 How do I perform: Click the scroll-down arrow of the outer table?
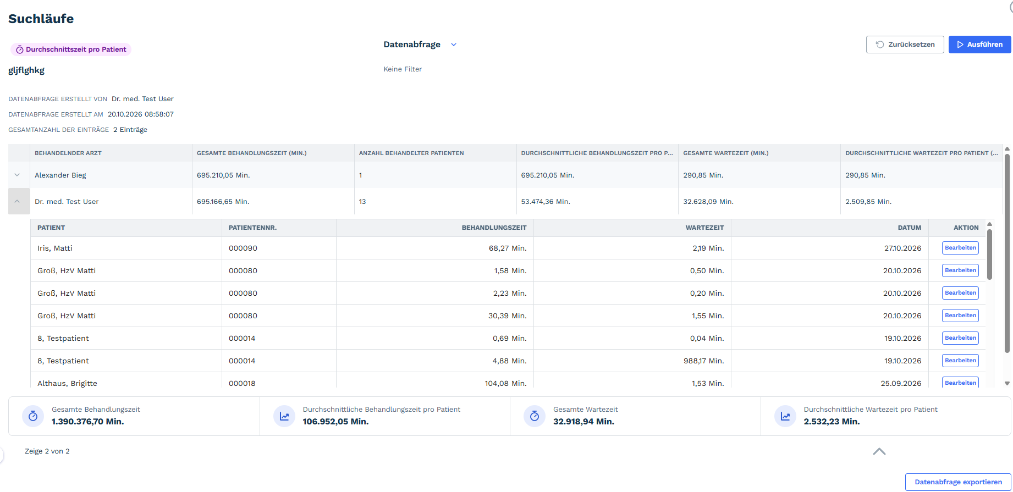click(x=1007, y=384)
